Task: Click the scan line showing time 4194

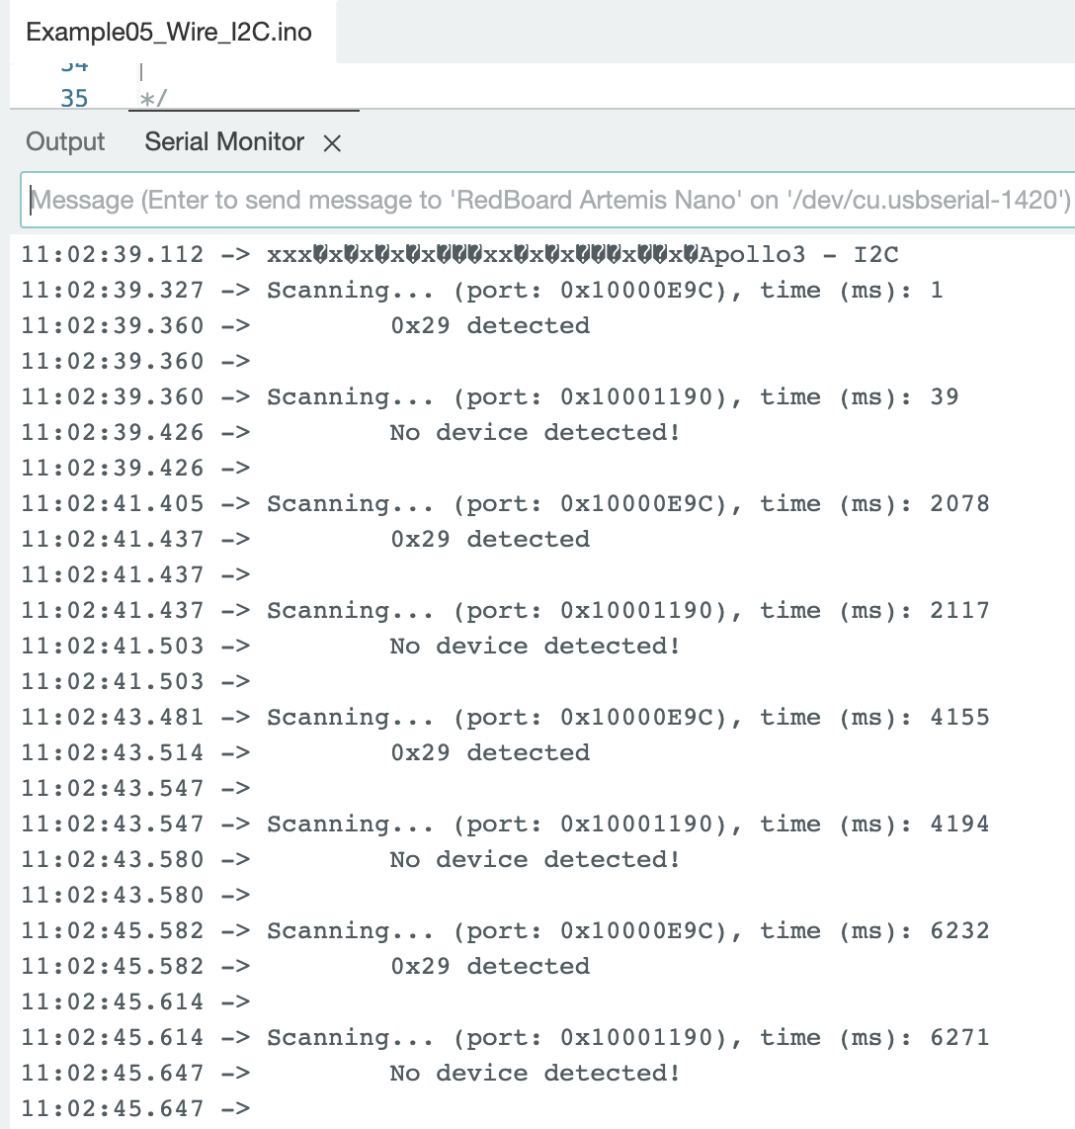Action: pos(626,825)
